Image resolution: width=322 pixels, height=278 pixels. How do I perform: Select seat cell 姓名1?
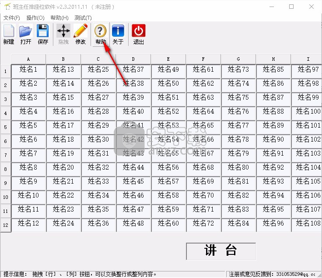tap(28, 71)
